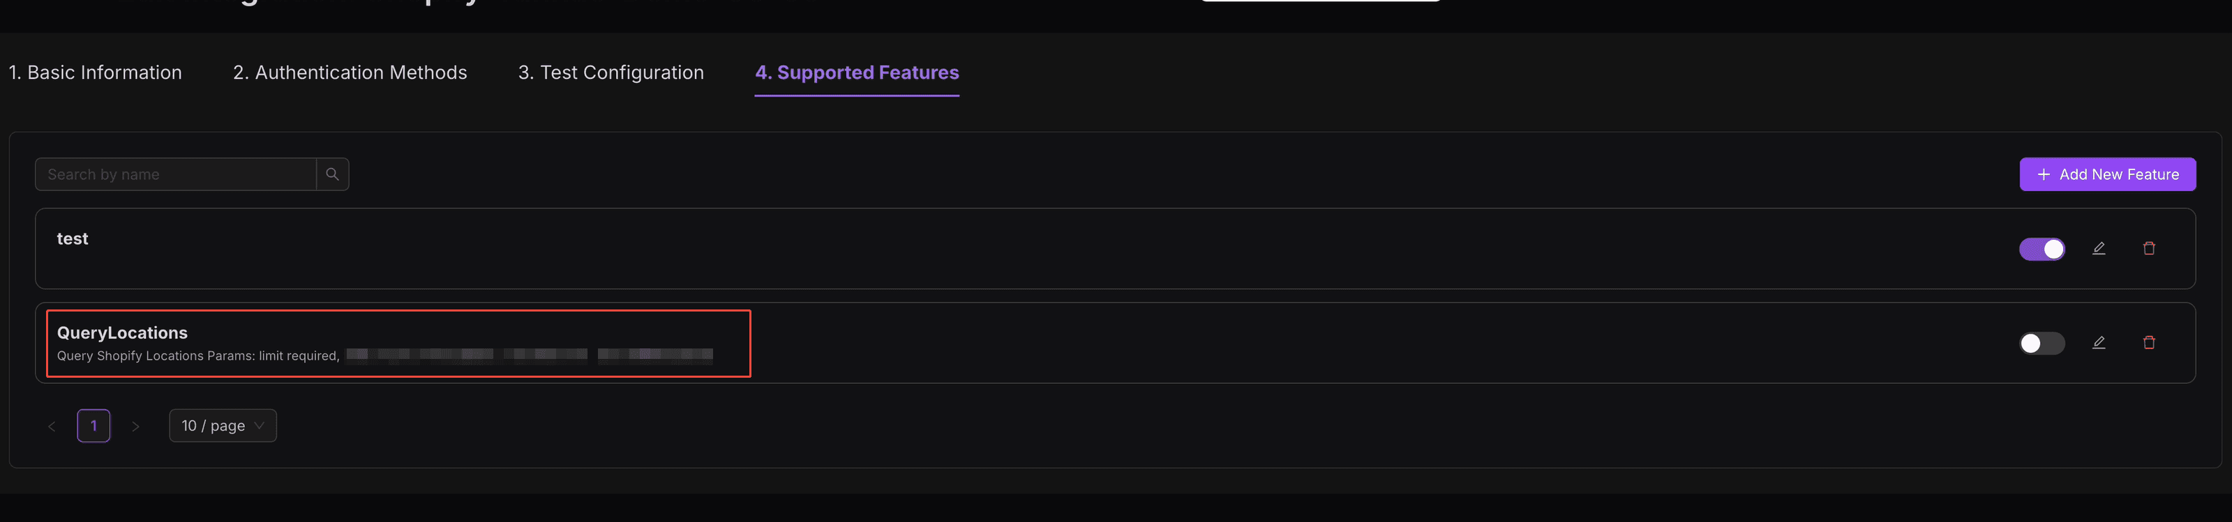
Task: Select page 1 in the pagination
Action: coord(93,426)
